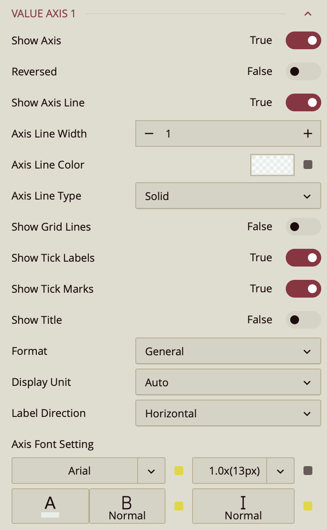Screen dimensions: 327x530
Task: Turn off Show Tick Labels
Action: pyautogui.click(x=303, y=258)
